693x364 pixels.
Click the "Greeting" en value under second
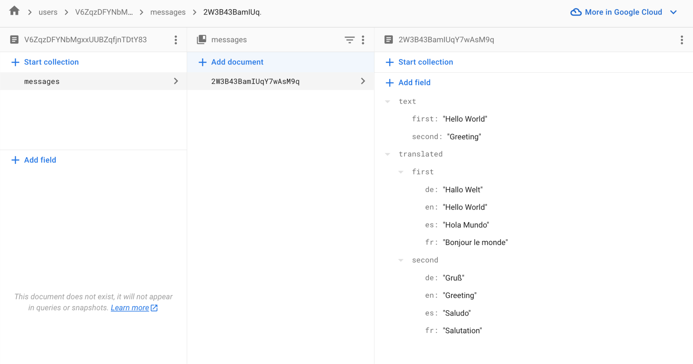460,295
